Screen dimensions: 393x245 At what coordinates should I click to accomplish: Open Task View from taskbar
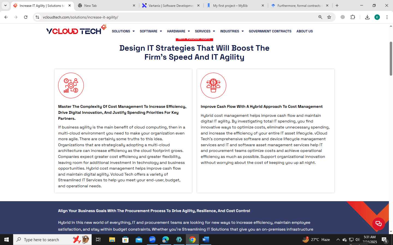98,240
